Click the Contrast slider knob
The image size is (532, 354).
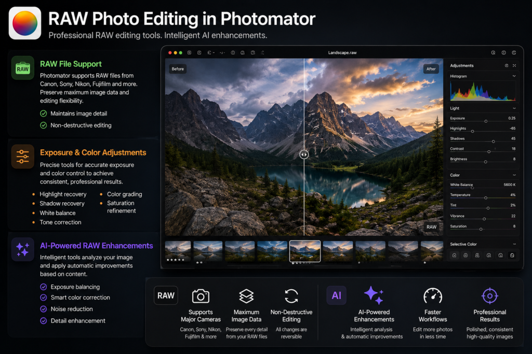(489, 152)
